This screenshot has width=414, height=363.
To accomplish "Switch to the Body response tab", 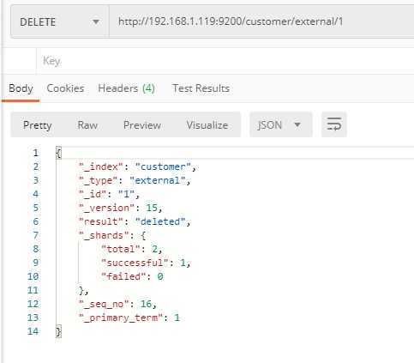I will (x=21, y=88).
